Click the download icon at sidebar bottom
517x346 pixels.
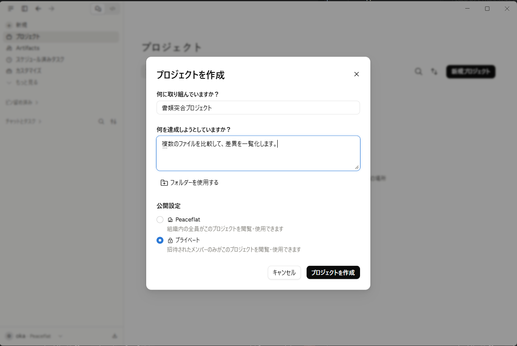tap(114, 336)
